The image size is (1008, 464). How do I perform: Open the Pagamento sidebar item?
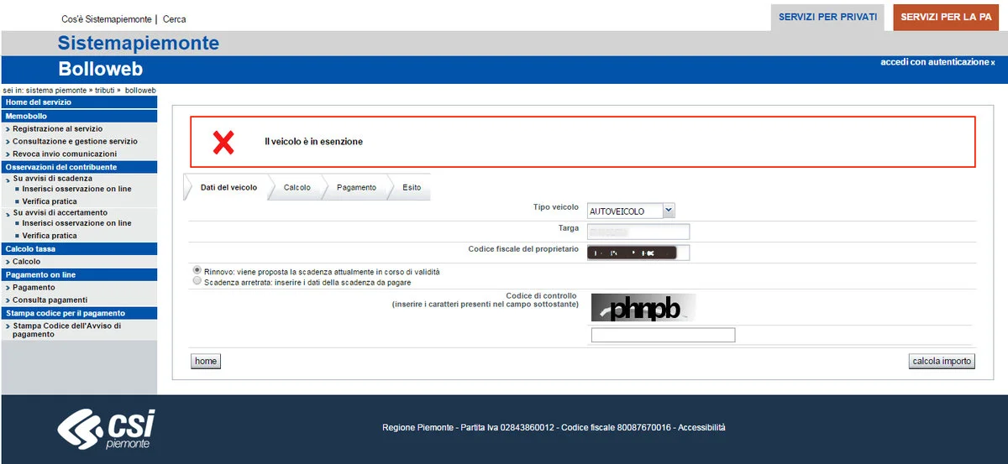coord(34,287)
